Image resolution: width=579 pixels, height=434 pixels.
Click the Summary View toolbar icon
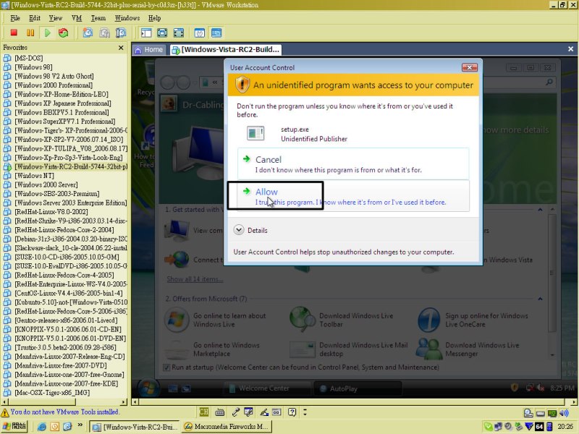coord(200,33)
